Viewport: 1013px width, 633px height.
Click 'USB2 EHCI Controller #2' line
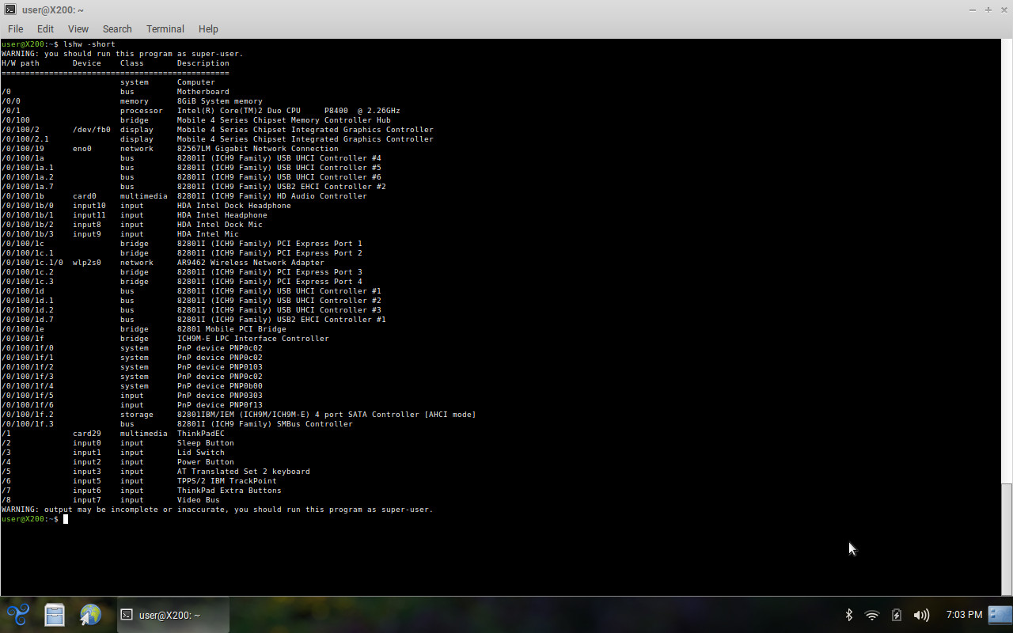point(282,187)
